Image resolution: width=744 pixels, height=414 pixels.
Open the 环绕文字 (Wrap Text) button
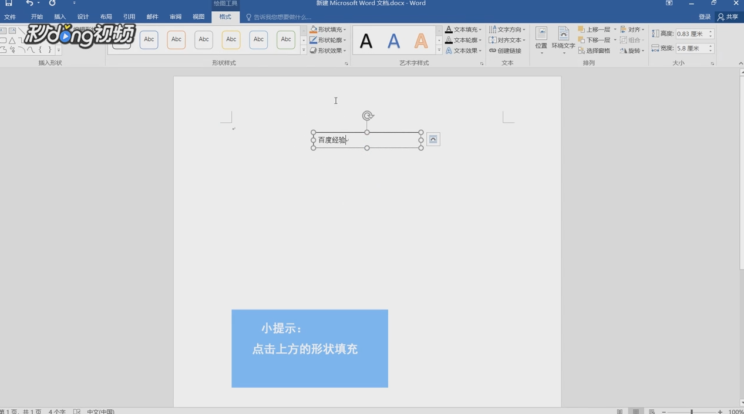point(563,41)
